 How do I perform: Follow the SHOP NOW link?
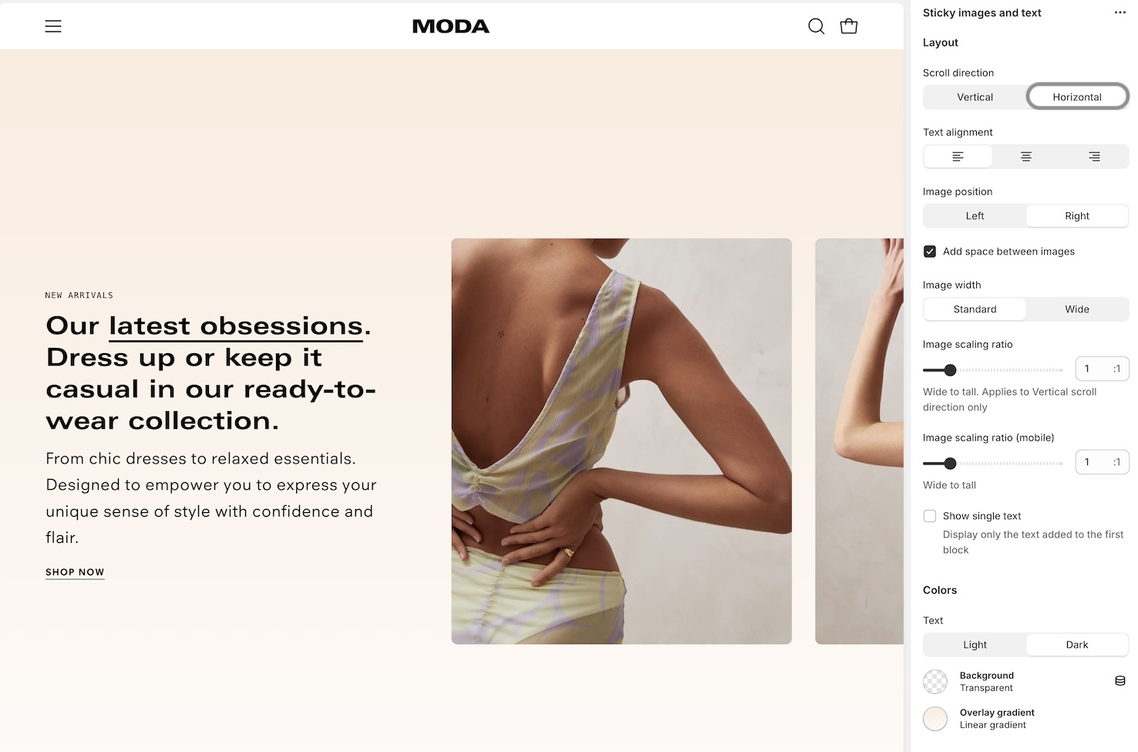[75, 572]
